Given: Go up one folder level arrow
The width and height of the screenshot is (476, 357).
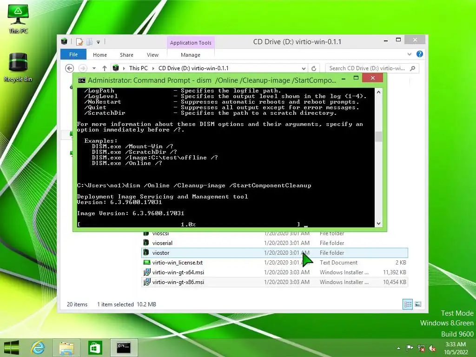Looking at the screenshot, I should 105,68.
